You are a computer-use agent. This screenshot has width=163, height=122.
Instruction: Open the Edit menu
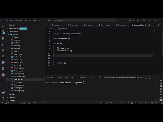(11, 21)
